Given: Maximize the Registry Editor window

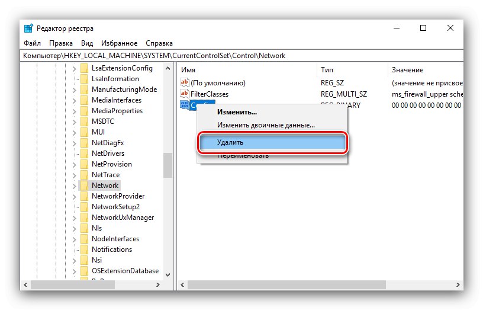Looking at the screenshot, I should [x=423, y=28].
